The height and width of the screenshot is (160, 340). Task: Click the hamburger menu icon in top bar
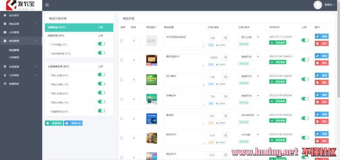(x=47, y=5)
